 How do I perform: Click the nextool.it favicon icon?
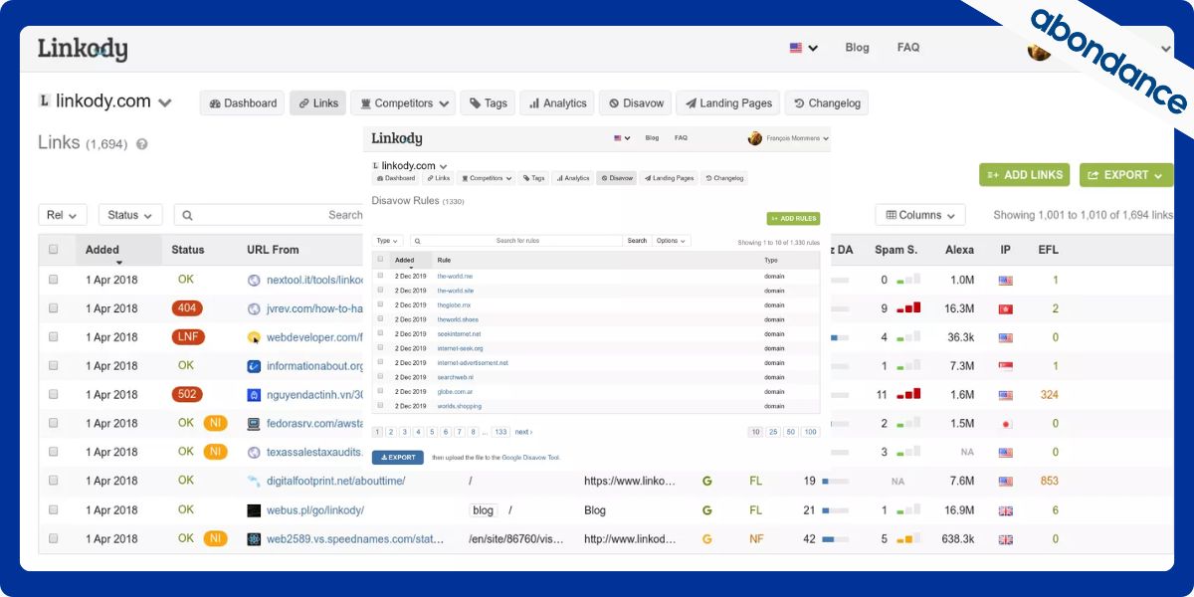254,281
